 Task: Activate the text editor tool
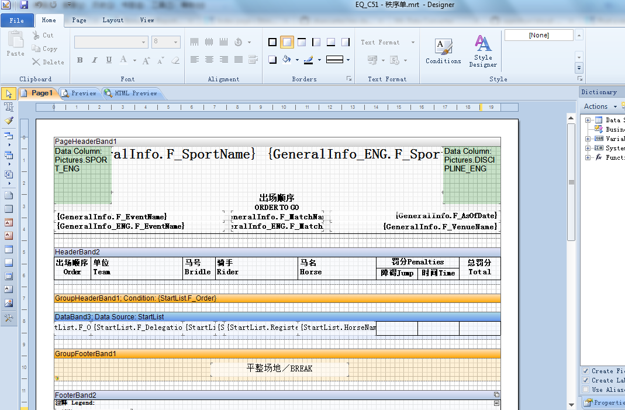(x=9, y=107)
